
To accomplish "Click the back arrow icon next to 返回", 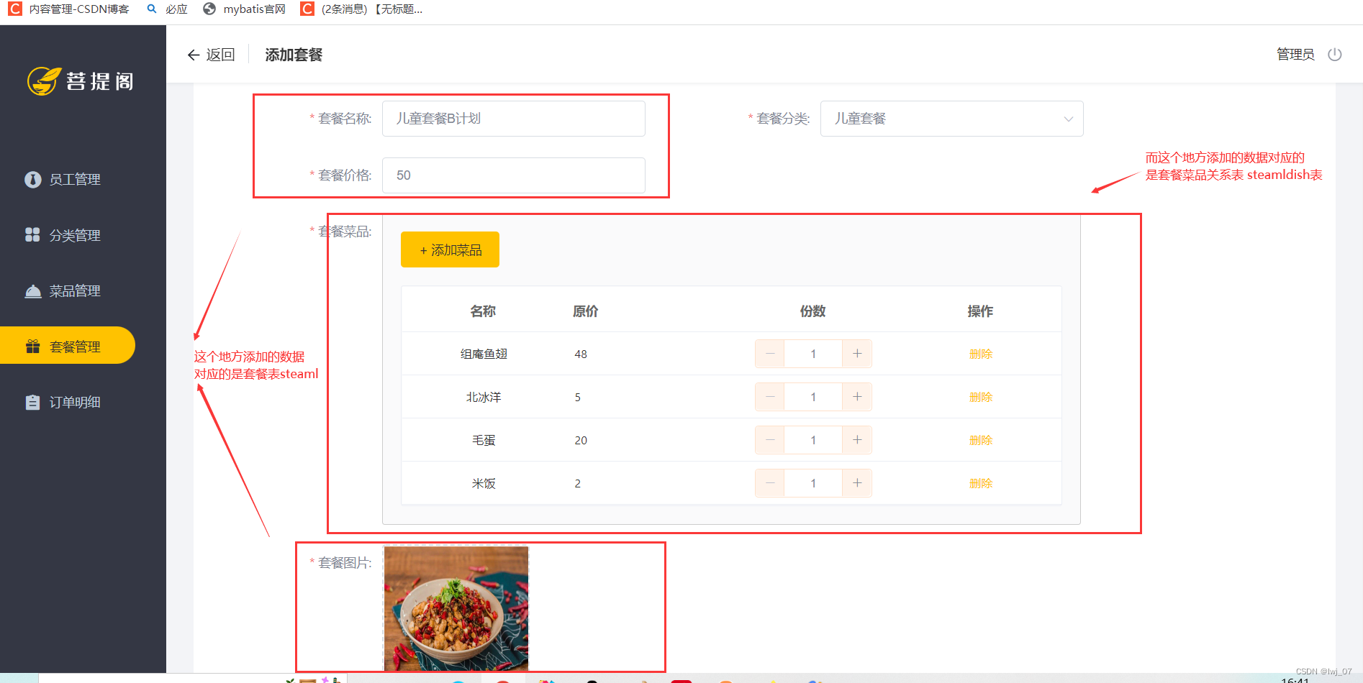I will [x=193, y=55].
